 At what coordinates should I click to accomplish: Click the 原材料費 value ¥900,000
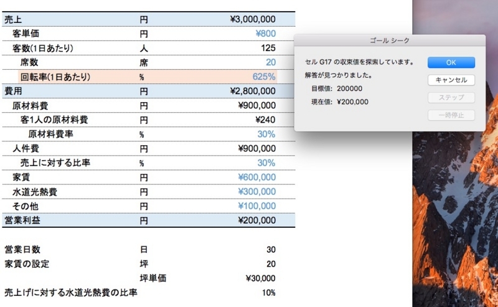pyautogui.click(x=256, y=105)
